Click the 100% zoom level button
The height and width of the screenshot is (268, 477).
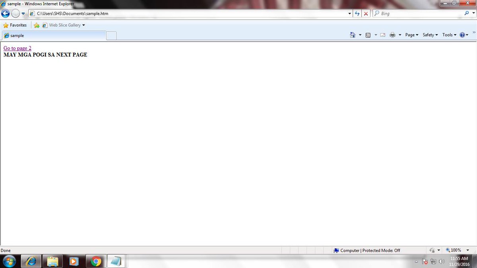(x=454, y=250)
